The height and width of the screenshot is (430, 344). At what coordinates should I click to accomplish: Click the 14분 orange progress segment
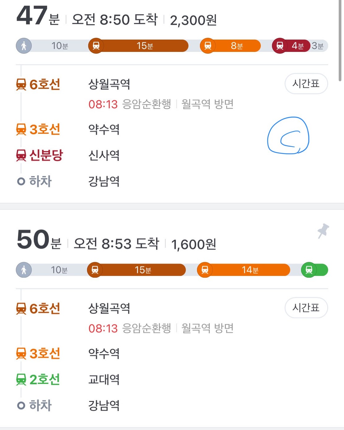(x=244, y=270)
